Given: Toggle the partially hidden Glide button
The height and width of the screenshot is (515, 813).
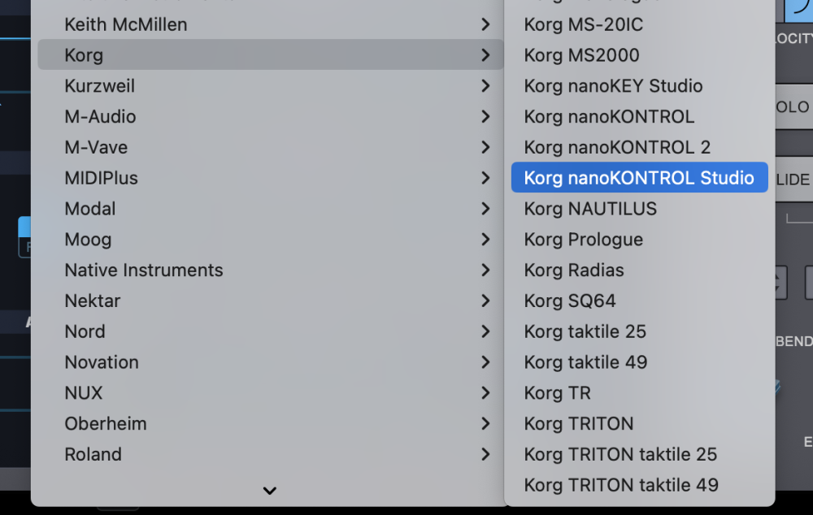Looking at the screenshot, I should tap(793, 180).
